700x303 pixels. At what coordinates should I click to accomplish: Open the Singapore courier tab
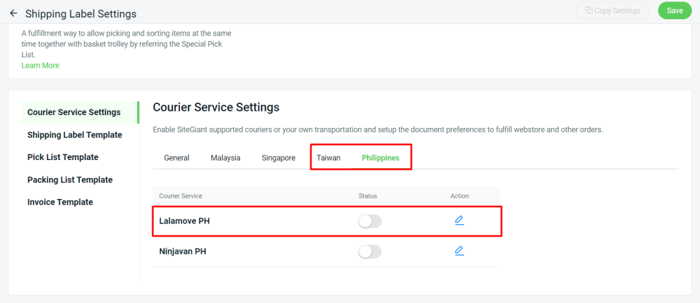point(279,158)
